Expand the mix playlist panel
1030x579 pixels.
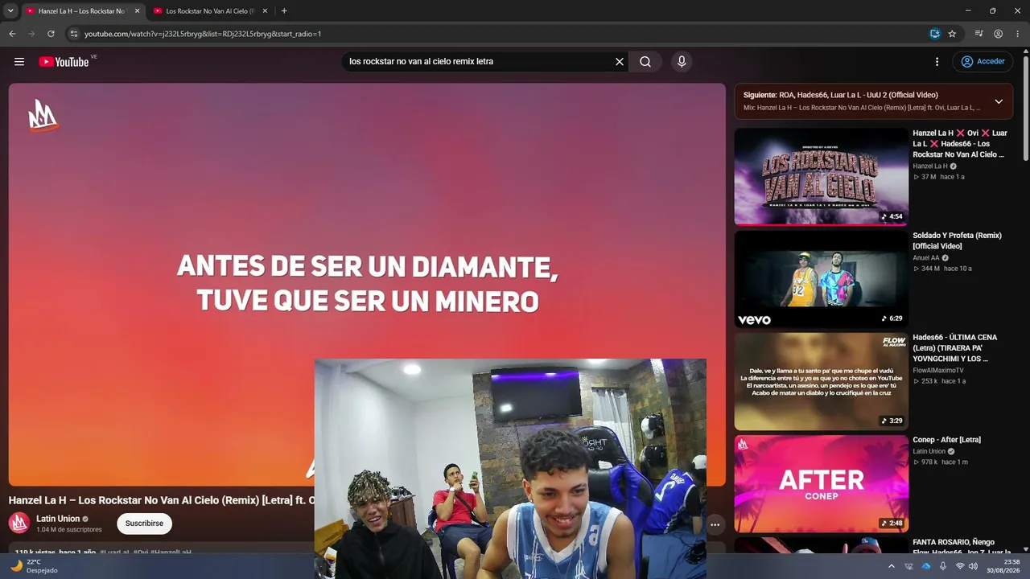(999, 101)
